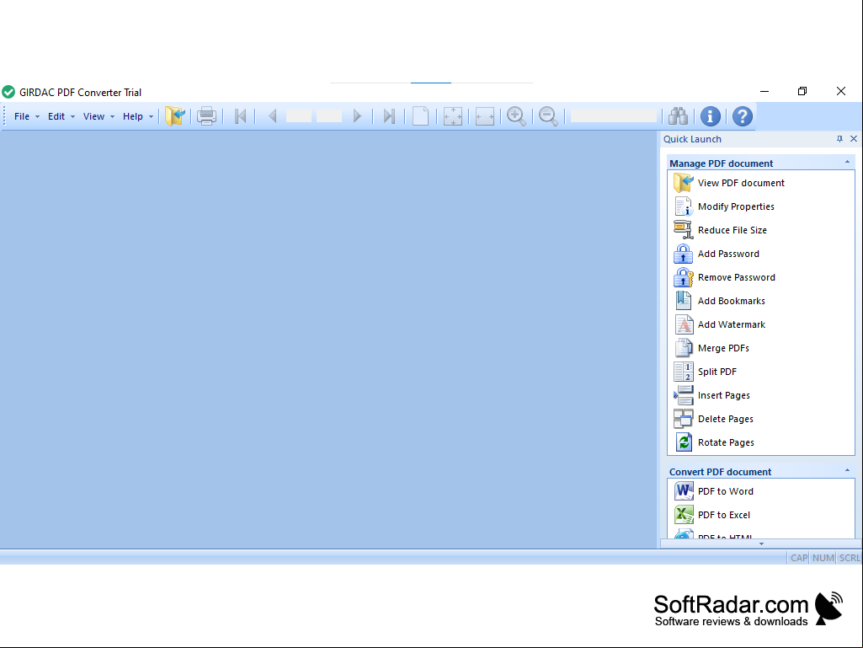Click the Reduce File Size link text
Viewport: 863px width, 648px height.
(x=732, y=230)
